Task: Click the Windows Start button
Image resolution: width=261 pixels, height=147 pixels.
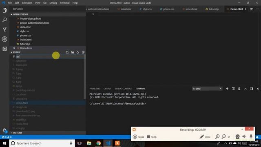Action: [4, 143]
